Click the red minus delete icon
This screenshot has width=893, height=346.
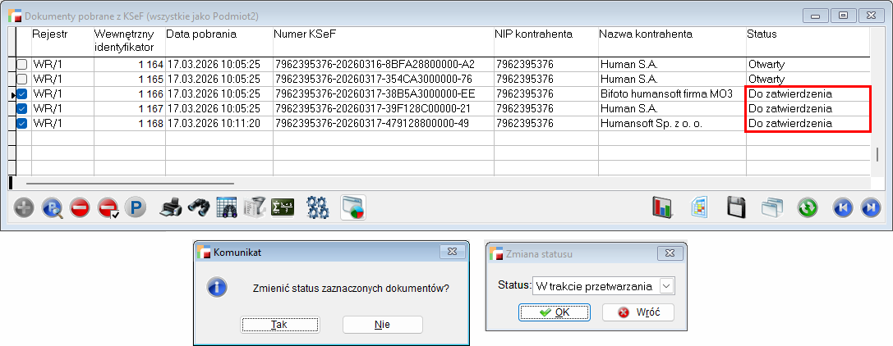80,207
